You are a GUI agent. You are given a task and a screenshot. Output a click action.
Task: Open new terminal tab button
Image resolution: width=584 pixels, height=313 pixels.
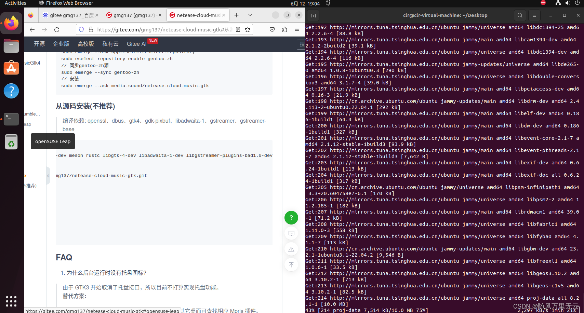click(x=313, y=15)
